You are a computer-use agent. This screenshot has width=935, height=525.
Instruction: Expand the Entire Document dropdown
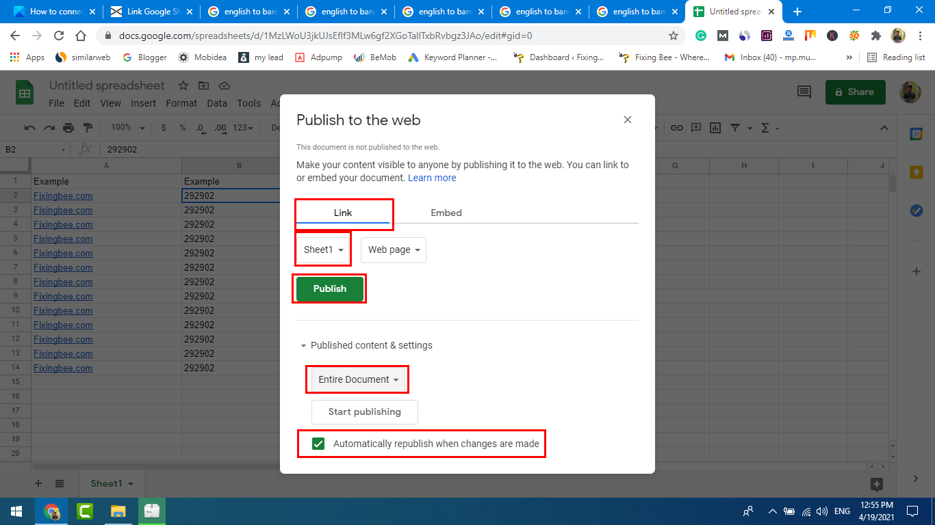pyautogui.click(x=358, y=379)
